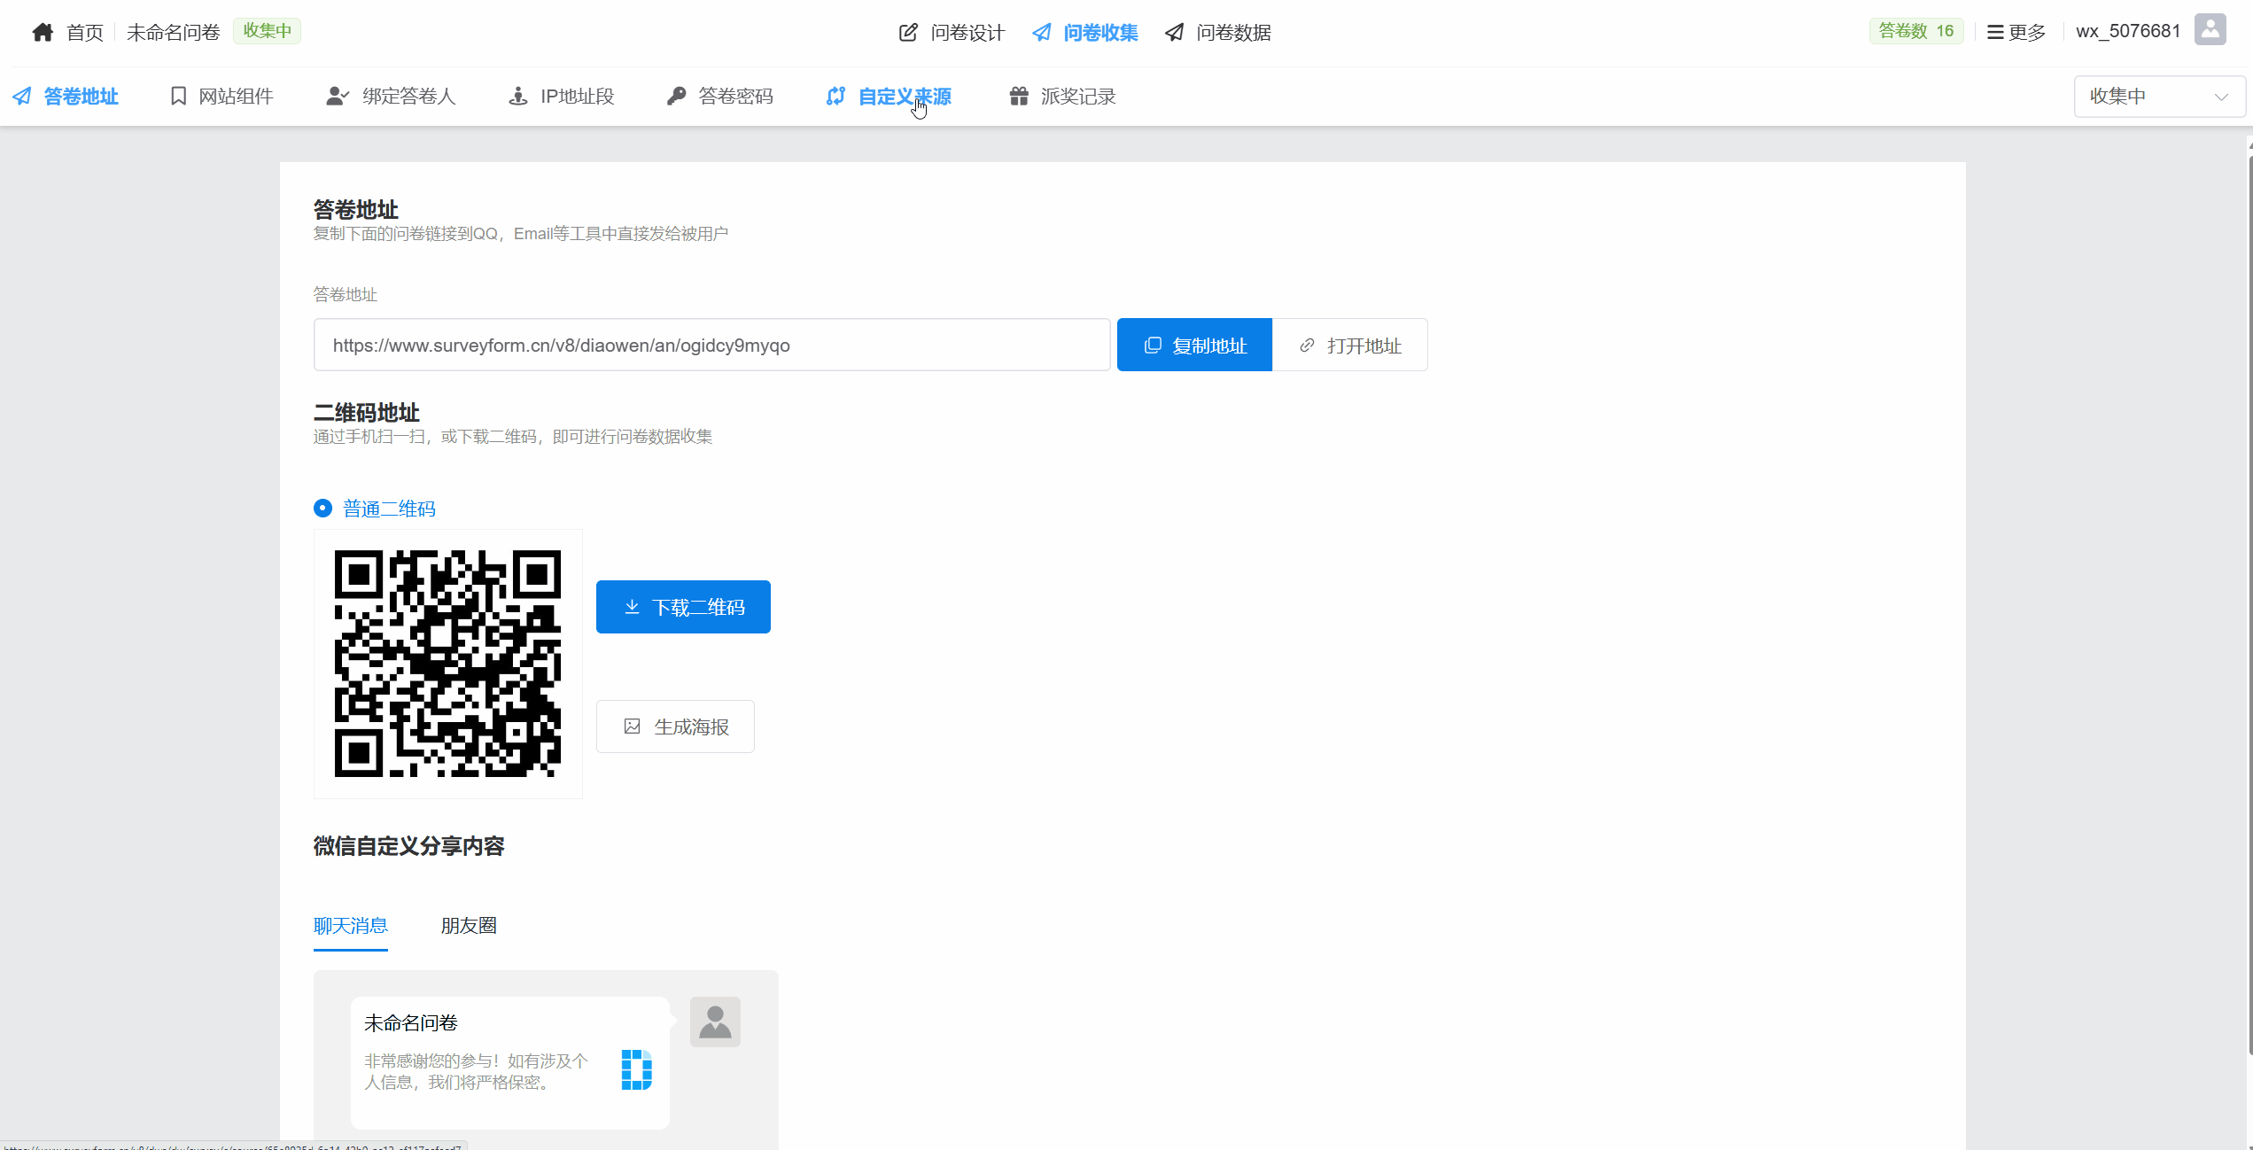Open 派奖记录 gift icon tab

pyautogui.click(x=1019, y=96)
